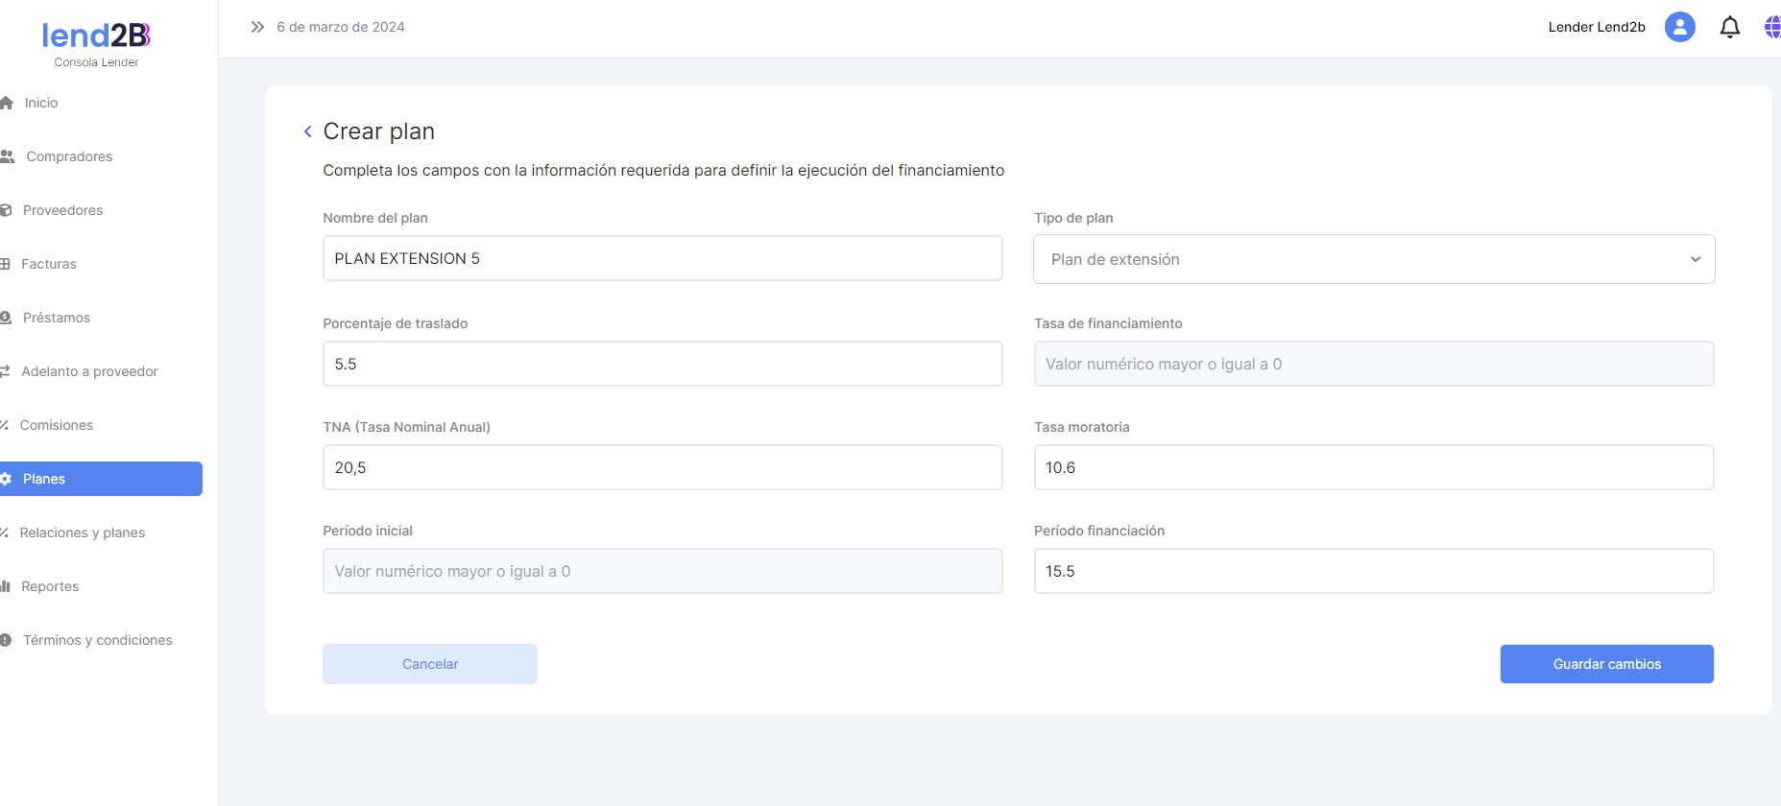
Task: Click the Reportes chart icon
Action: point(6,586)
